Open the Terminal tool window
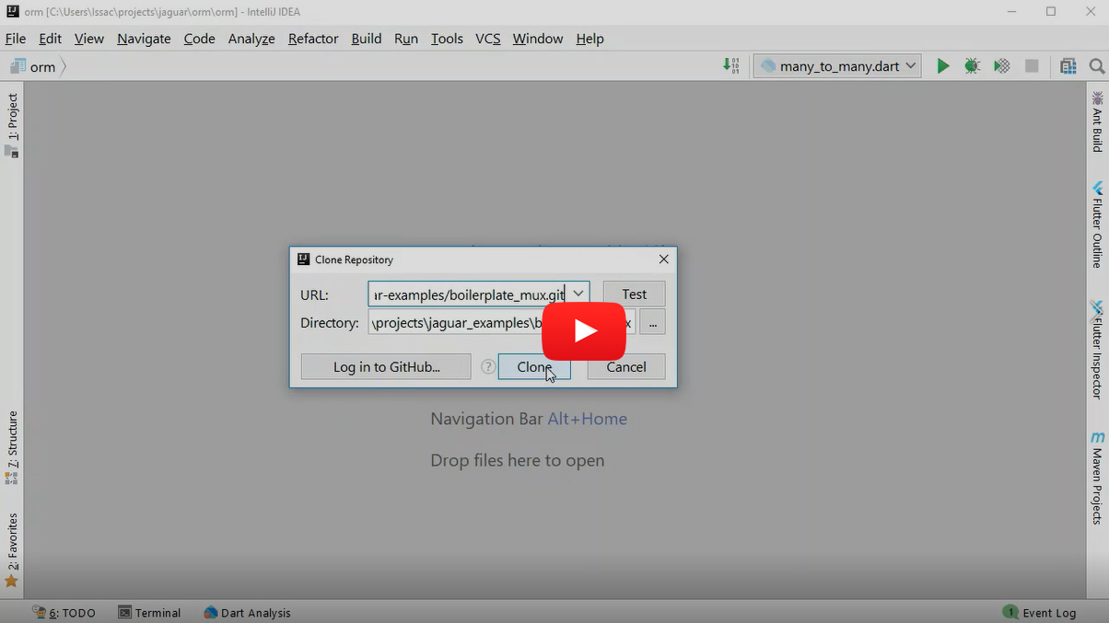The width and height of the screenshot is (1109, 623). click(x=149, y=613)
